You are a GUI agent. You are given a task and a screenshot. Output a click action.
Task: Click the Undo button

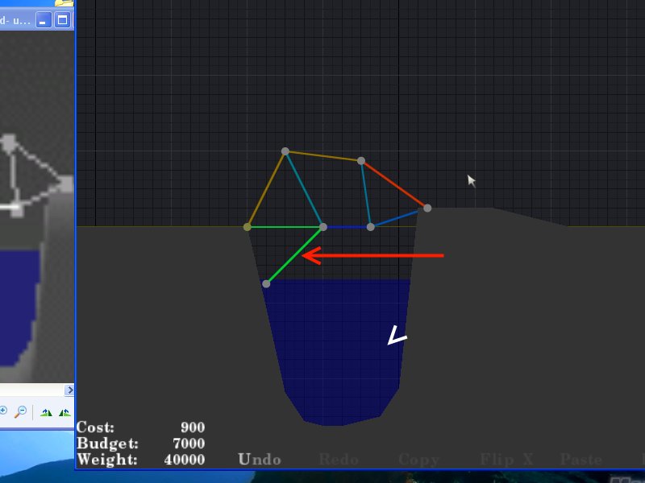click(259, 460)
